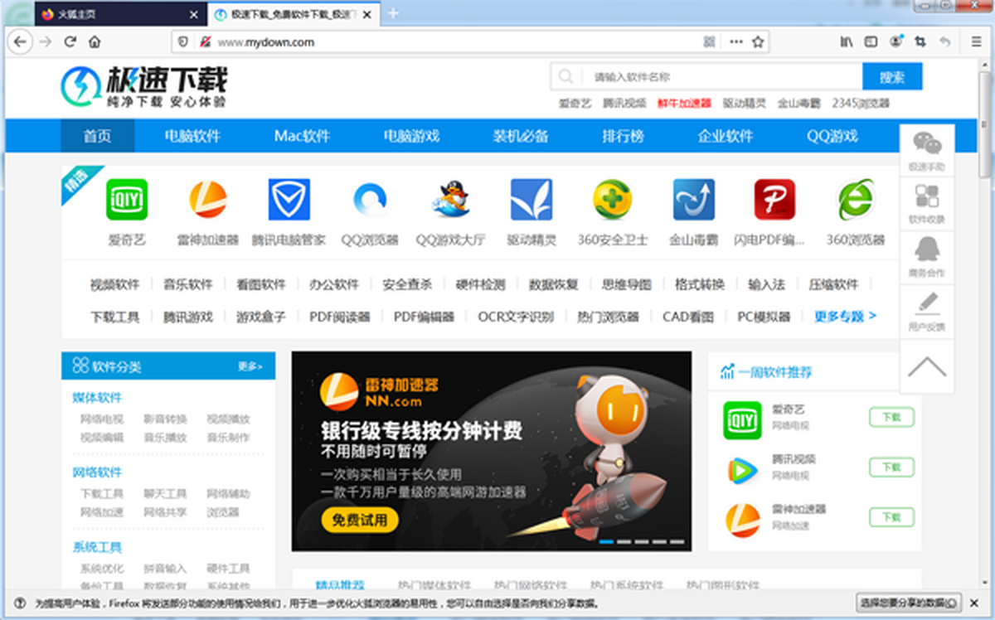This screenshot has width=995, height=620.
Task: Bookmark this page with star icon
Action: click(x=757, y=41)
